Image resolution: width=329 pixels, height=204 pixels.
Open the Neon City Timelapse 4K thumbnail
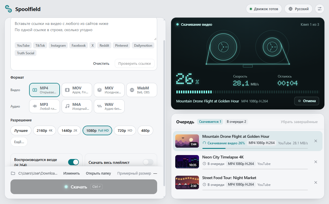187,162
